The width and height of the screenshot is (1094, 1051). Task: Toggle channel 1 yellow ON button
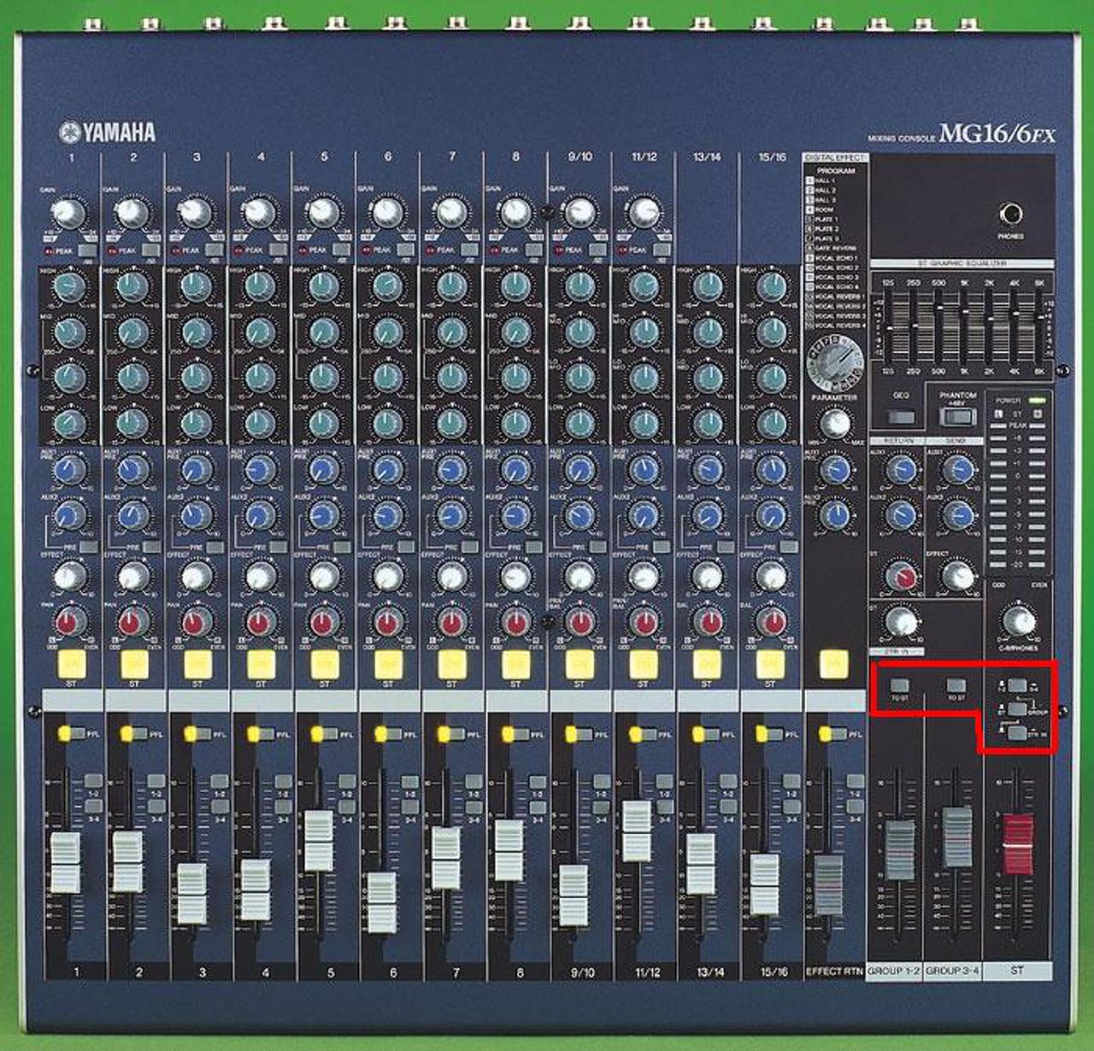(x=71, y=663)
